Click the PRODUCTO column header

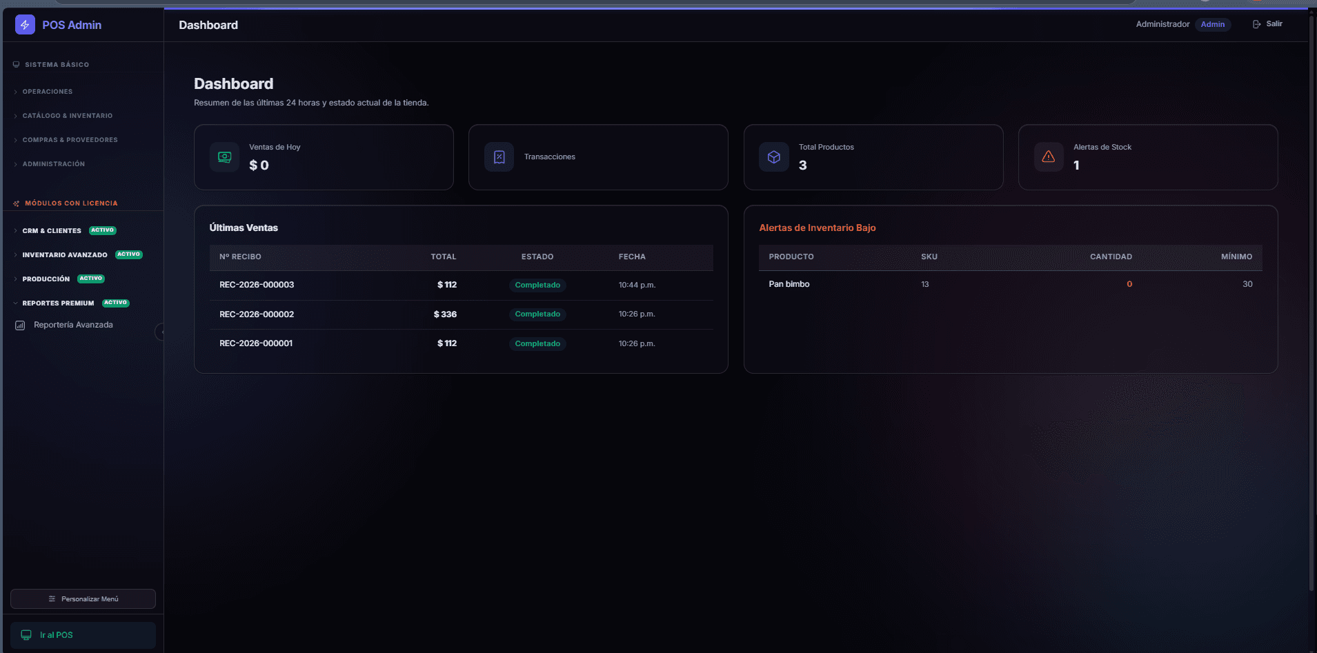coord(791,257)
